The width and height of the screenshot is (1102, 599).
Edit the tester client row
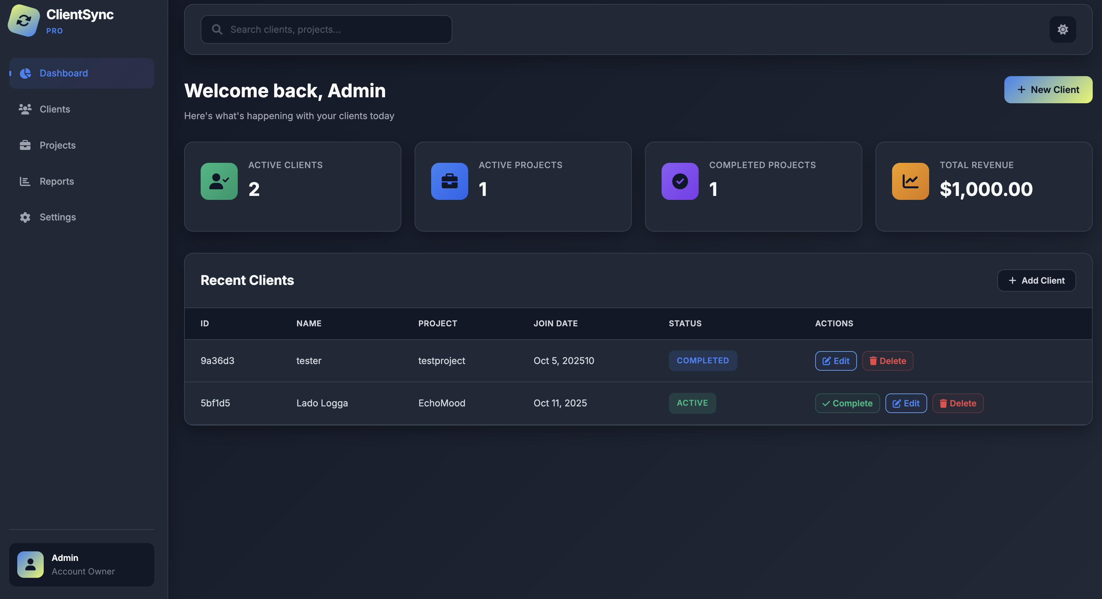[x=835, y=361]
